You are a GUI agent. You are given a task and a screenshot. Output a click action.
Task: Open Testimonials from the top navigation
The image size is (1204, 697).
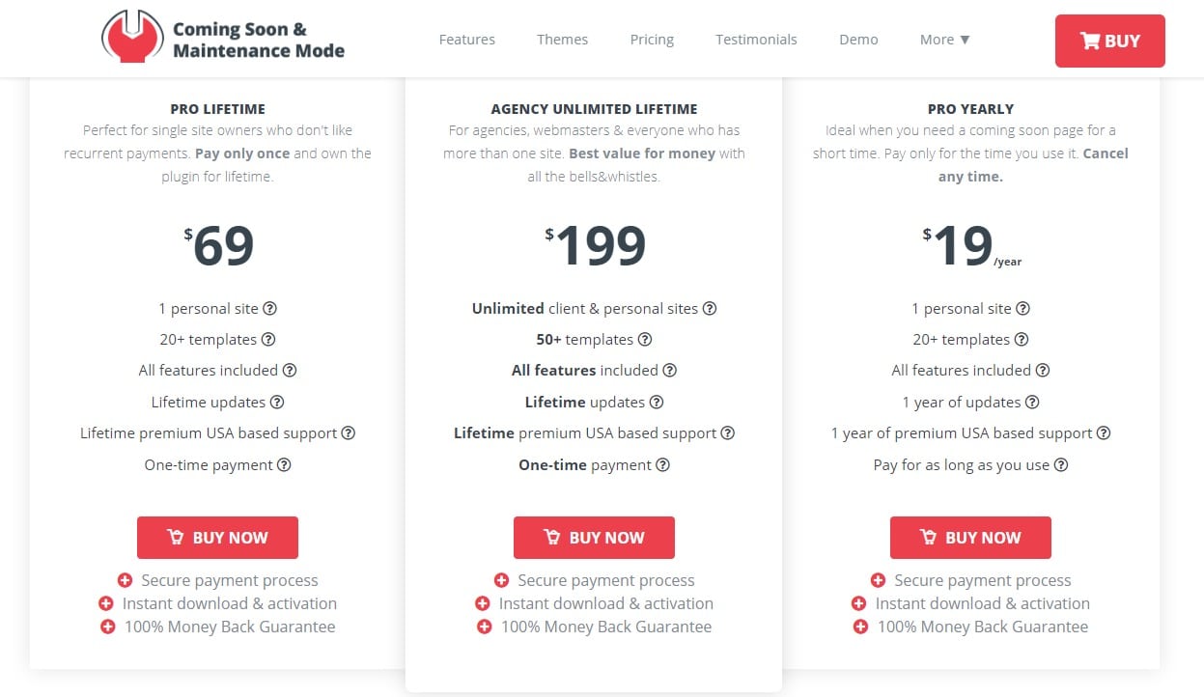(756, 40)
